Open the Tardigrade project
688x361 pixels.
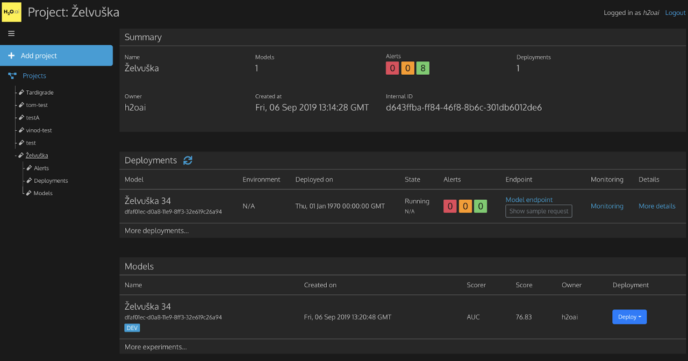[x=40, y=93]
